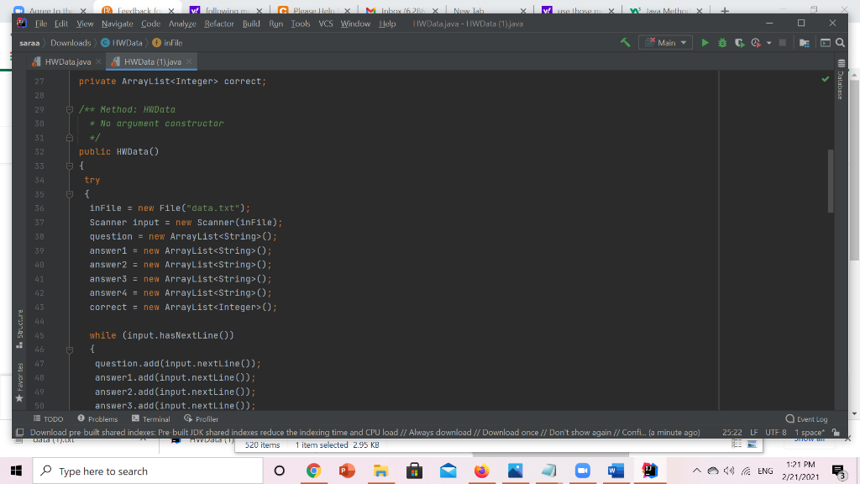Open the Favorites side tool window
This screenshot has width=860, height=484.
coord(20,382)
